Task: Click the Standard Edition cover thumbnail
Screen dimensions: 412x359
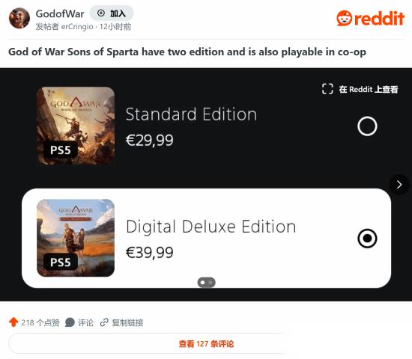Action: click(x=76, y=126)
